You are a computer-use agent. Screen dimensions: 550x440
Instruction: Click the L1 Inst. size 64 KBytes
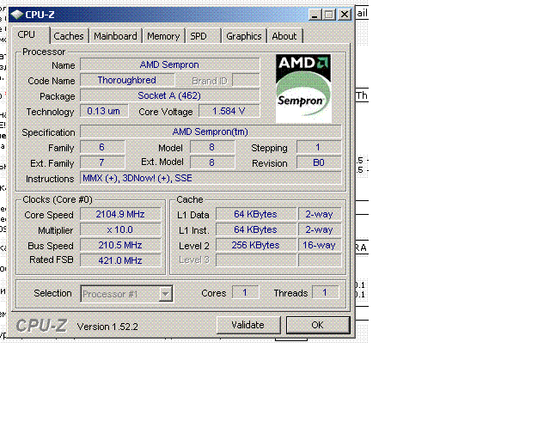256,229
